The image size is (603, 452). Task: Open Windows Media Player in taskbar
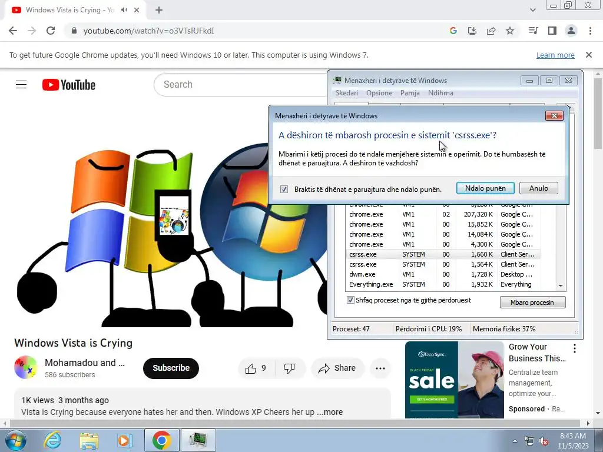pyautogui.click(x=124, y=440)
